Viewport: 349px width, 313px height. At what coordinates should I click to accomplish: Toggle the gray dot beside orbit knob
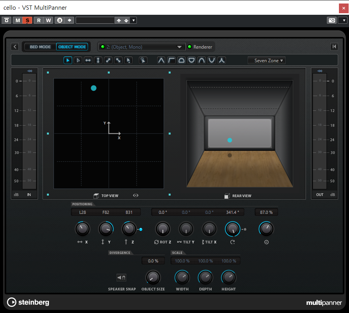245,229
